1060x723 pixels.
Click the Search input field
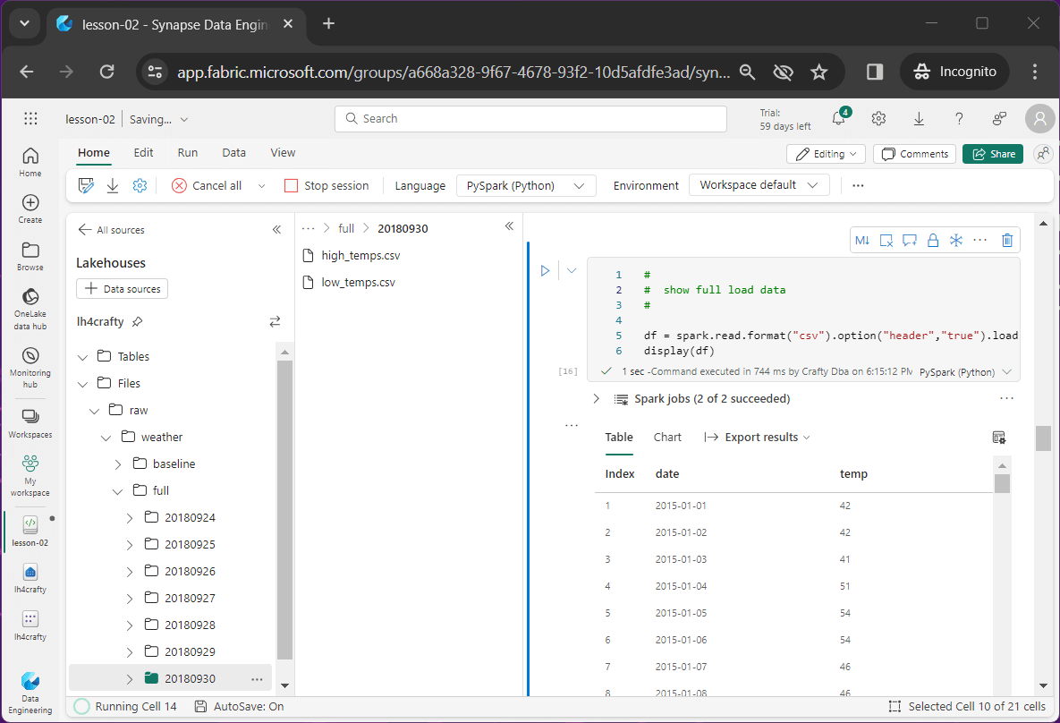530,119
